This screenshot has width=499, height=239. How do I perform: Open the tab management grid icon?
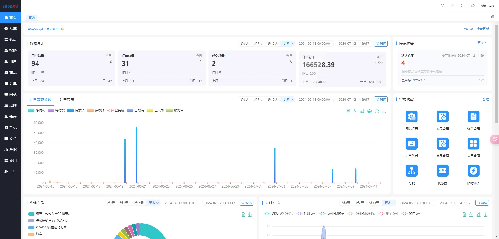(x=492, y=16)
